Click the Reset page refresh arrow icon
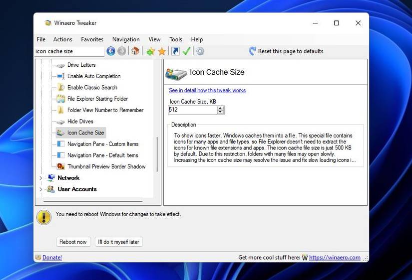Viewport: 412px width, 280px height. 252,51
